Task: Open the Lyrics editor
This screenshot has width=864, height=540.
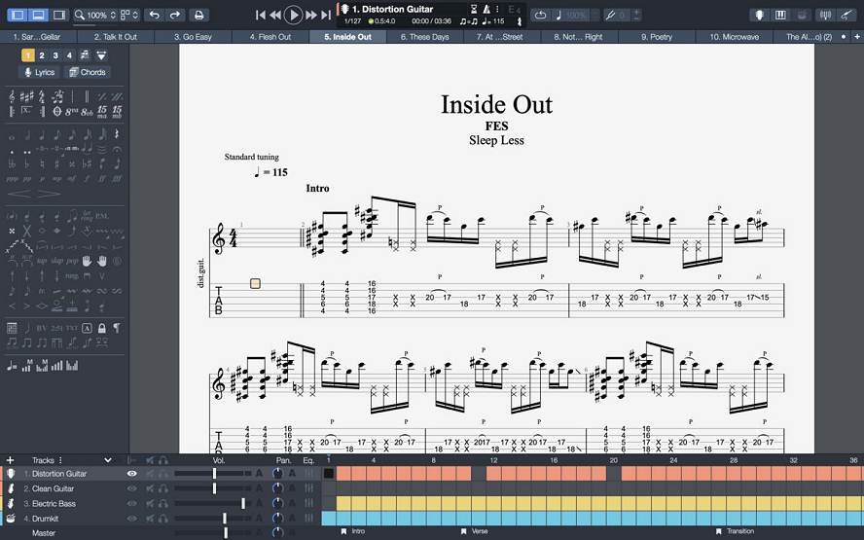Action: coord(39,72)
